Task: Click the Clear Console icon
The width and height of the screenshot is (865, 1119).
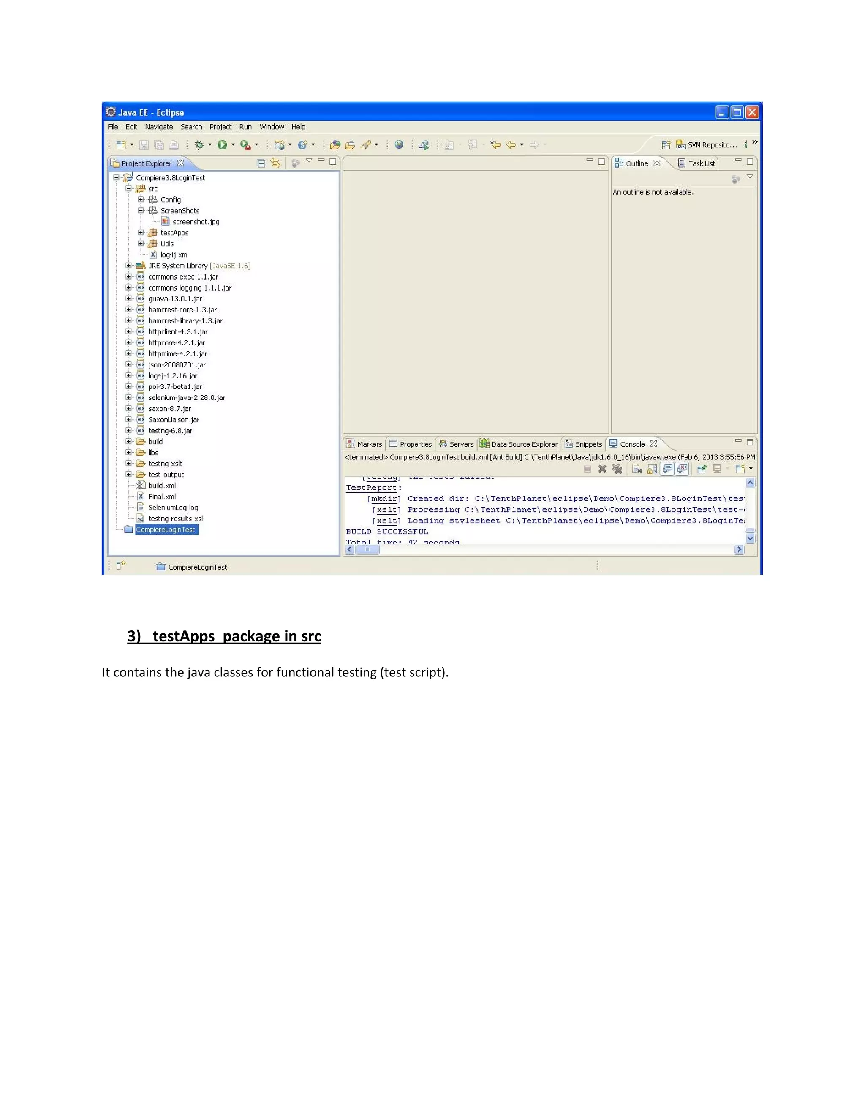Action: (x=637, y=469)
